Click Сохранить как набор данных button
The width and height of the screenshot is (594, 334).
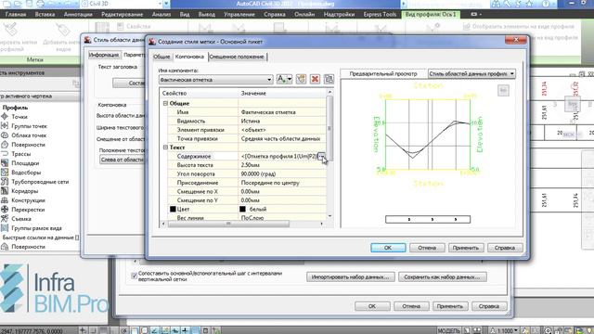coord(443,277)
